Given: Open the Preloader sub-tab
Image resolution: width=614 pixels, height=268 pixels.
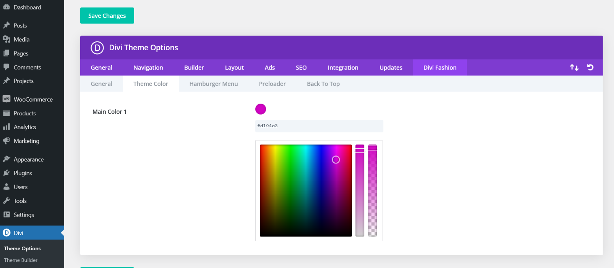Looking at the screenshot, I should [x=272, y=84].
